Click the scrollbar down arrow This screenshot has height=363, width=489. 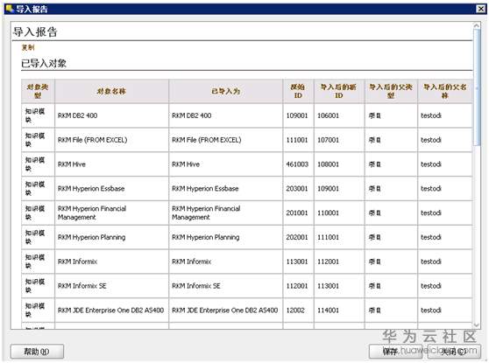(x=477, y=325)
